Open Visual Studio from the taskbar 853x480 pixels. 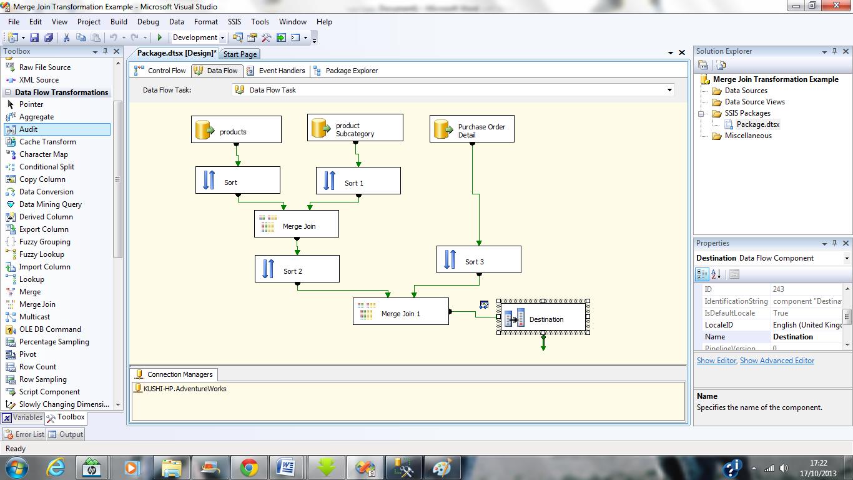[x=403, y=467]
